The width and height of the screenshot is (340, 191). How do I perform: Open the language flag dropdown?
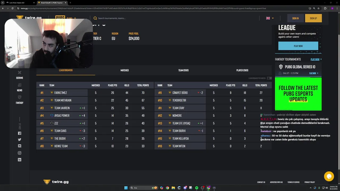(270, 18)
